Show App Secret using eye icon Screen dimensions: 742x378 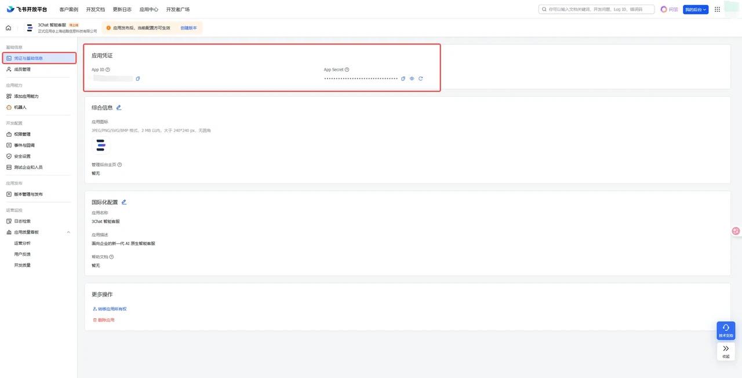point(412,79)
